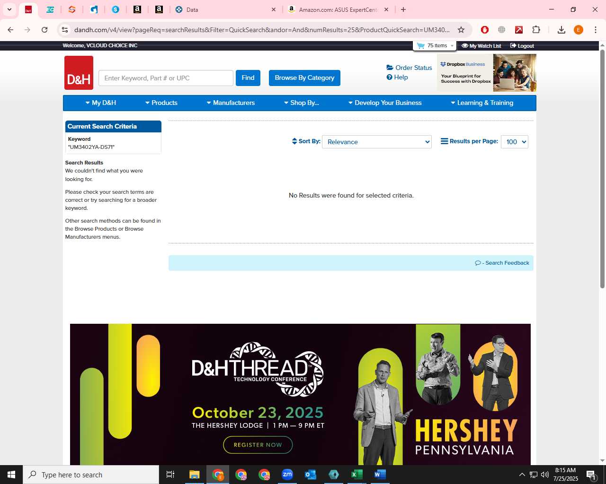
Task: Click the Find button
Action: 248,78
